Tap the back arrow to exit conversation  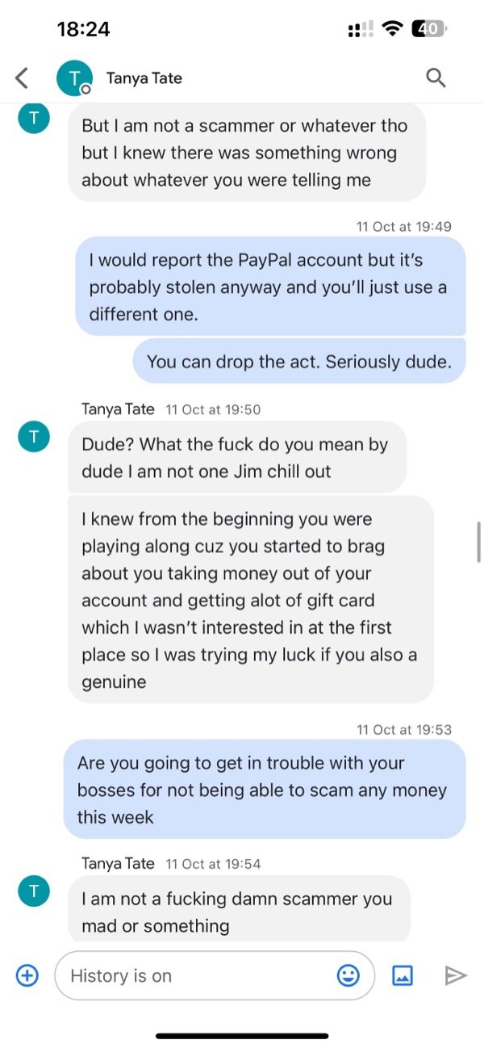pyautogui.click(x=21, y=78)
